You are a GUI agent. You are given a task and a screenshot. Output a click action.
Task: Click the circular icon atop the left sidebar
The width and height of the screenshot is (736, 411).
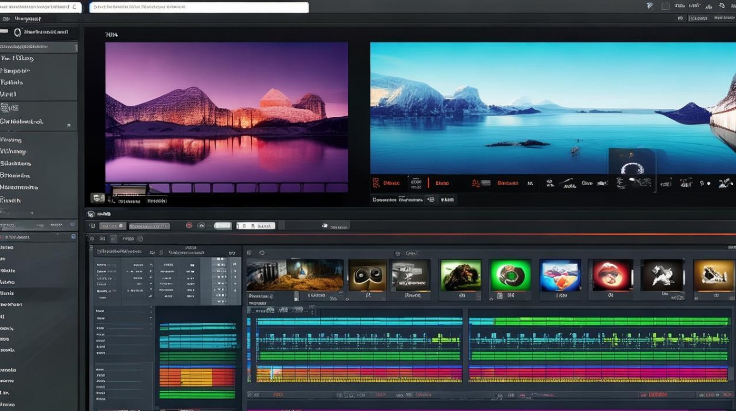(18, 33)
